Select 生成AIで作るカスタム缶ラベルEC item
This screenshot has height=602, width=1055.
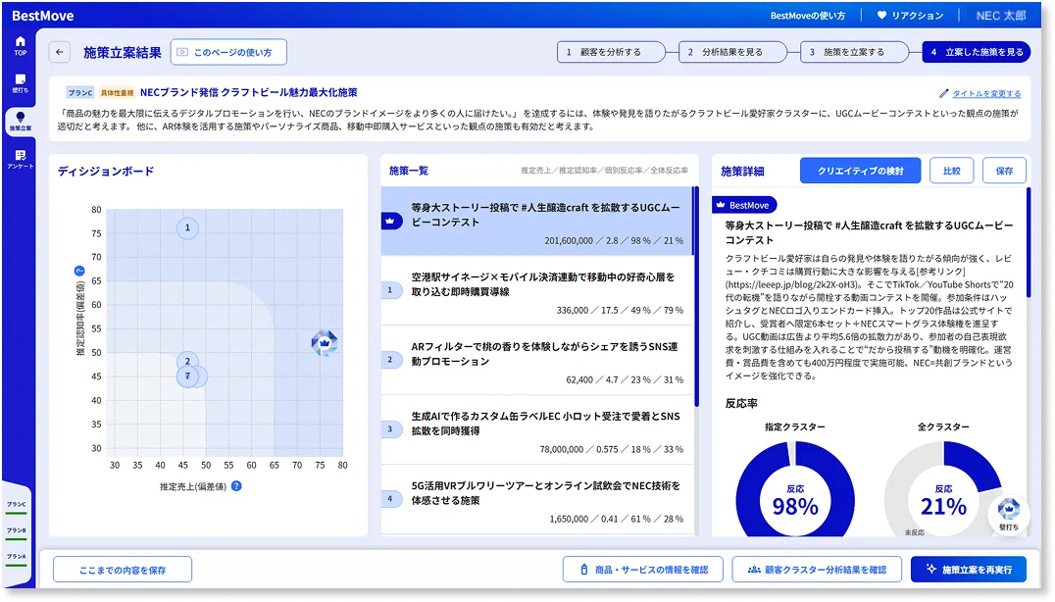tap(537, 429)
